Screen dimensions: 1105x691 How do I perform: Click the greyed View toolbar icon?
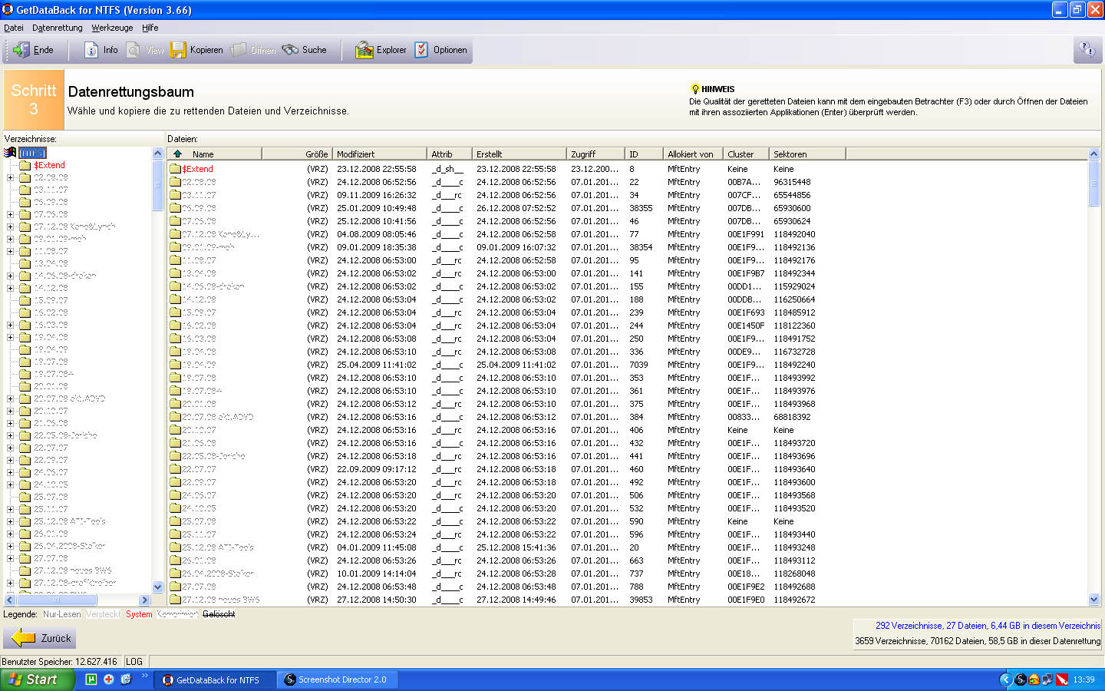point(134,50)
